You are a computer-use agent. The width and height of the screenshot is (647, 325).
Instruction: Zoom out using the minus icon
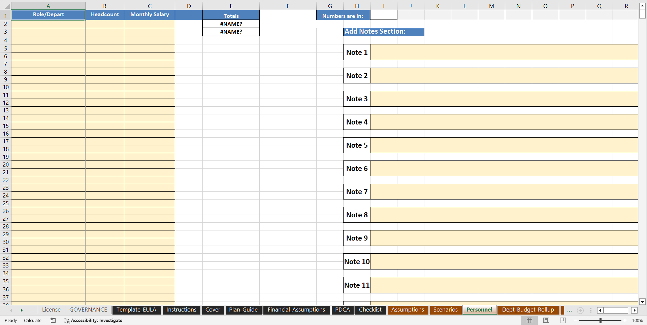click(576, 320)
